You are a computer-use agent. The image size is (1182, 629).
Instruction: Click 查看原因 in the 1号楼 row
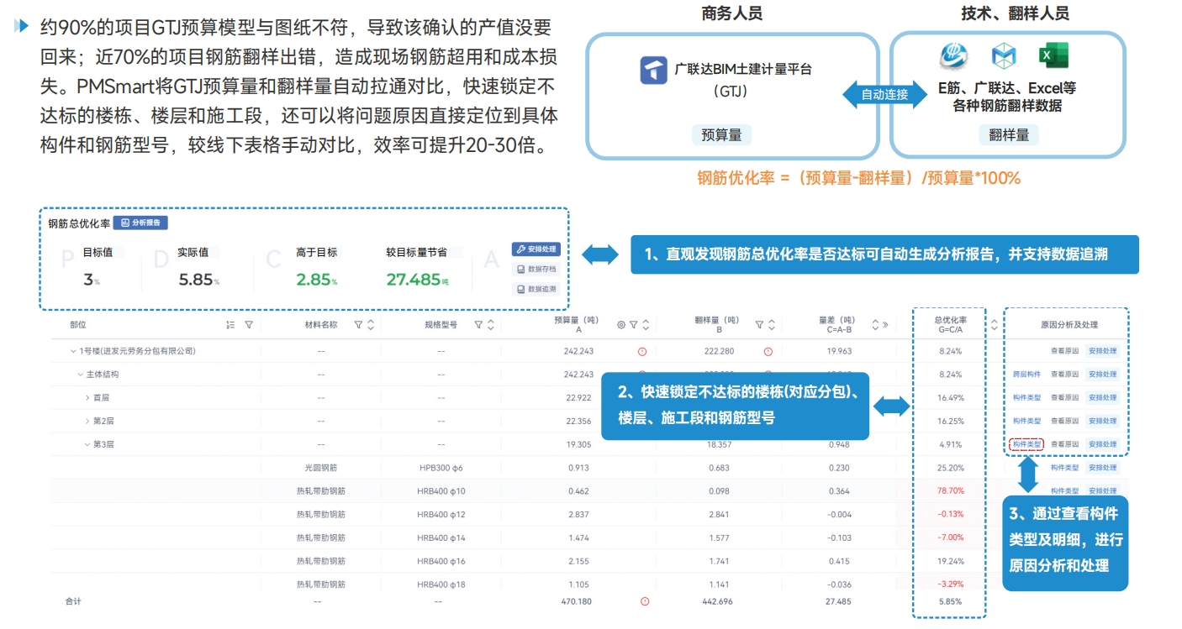(x=1064, y=351)
